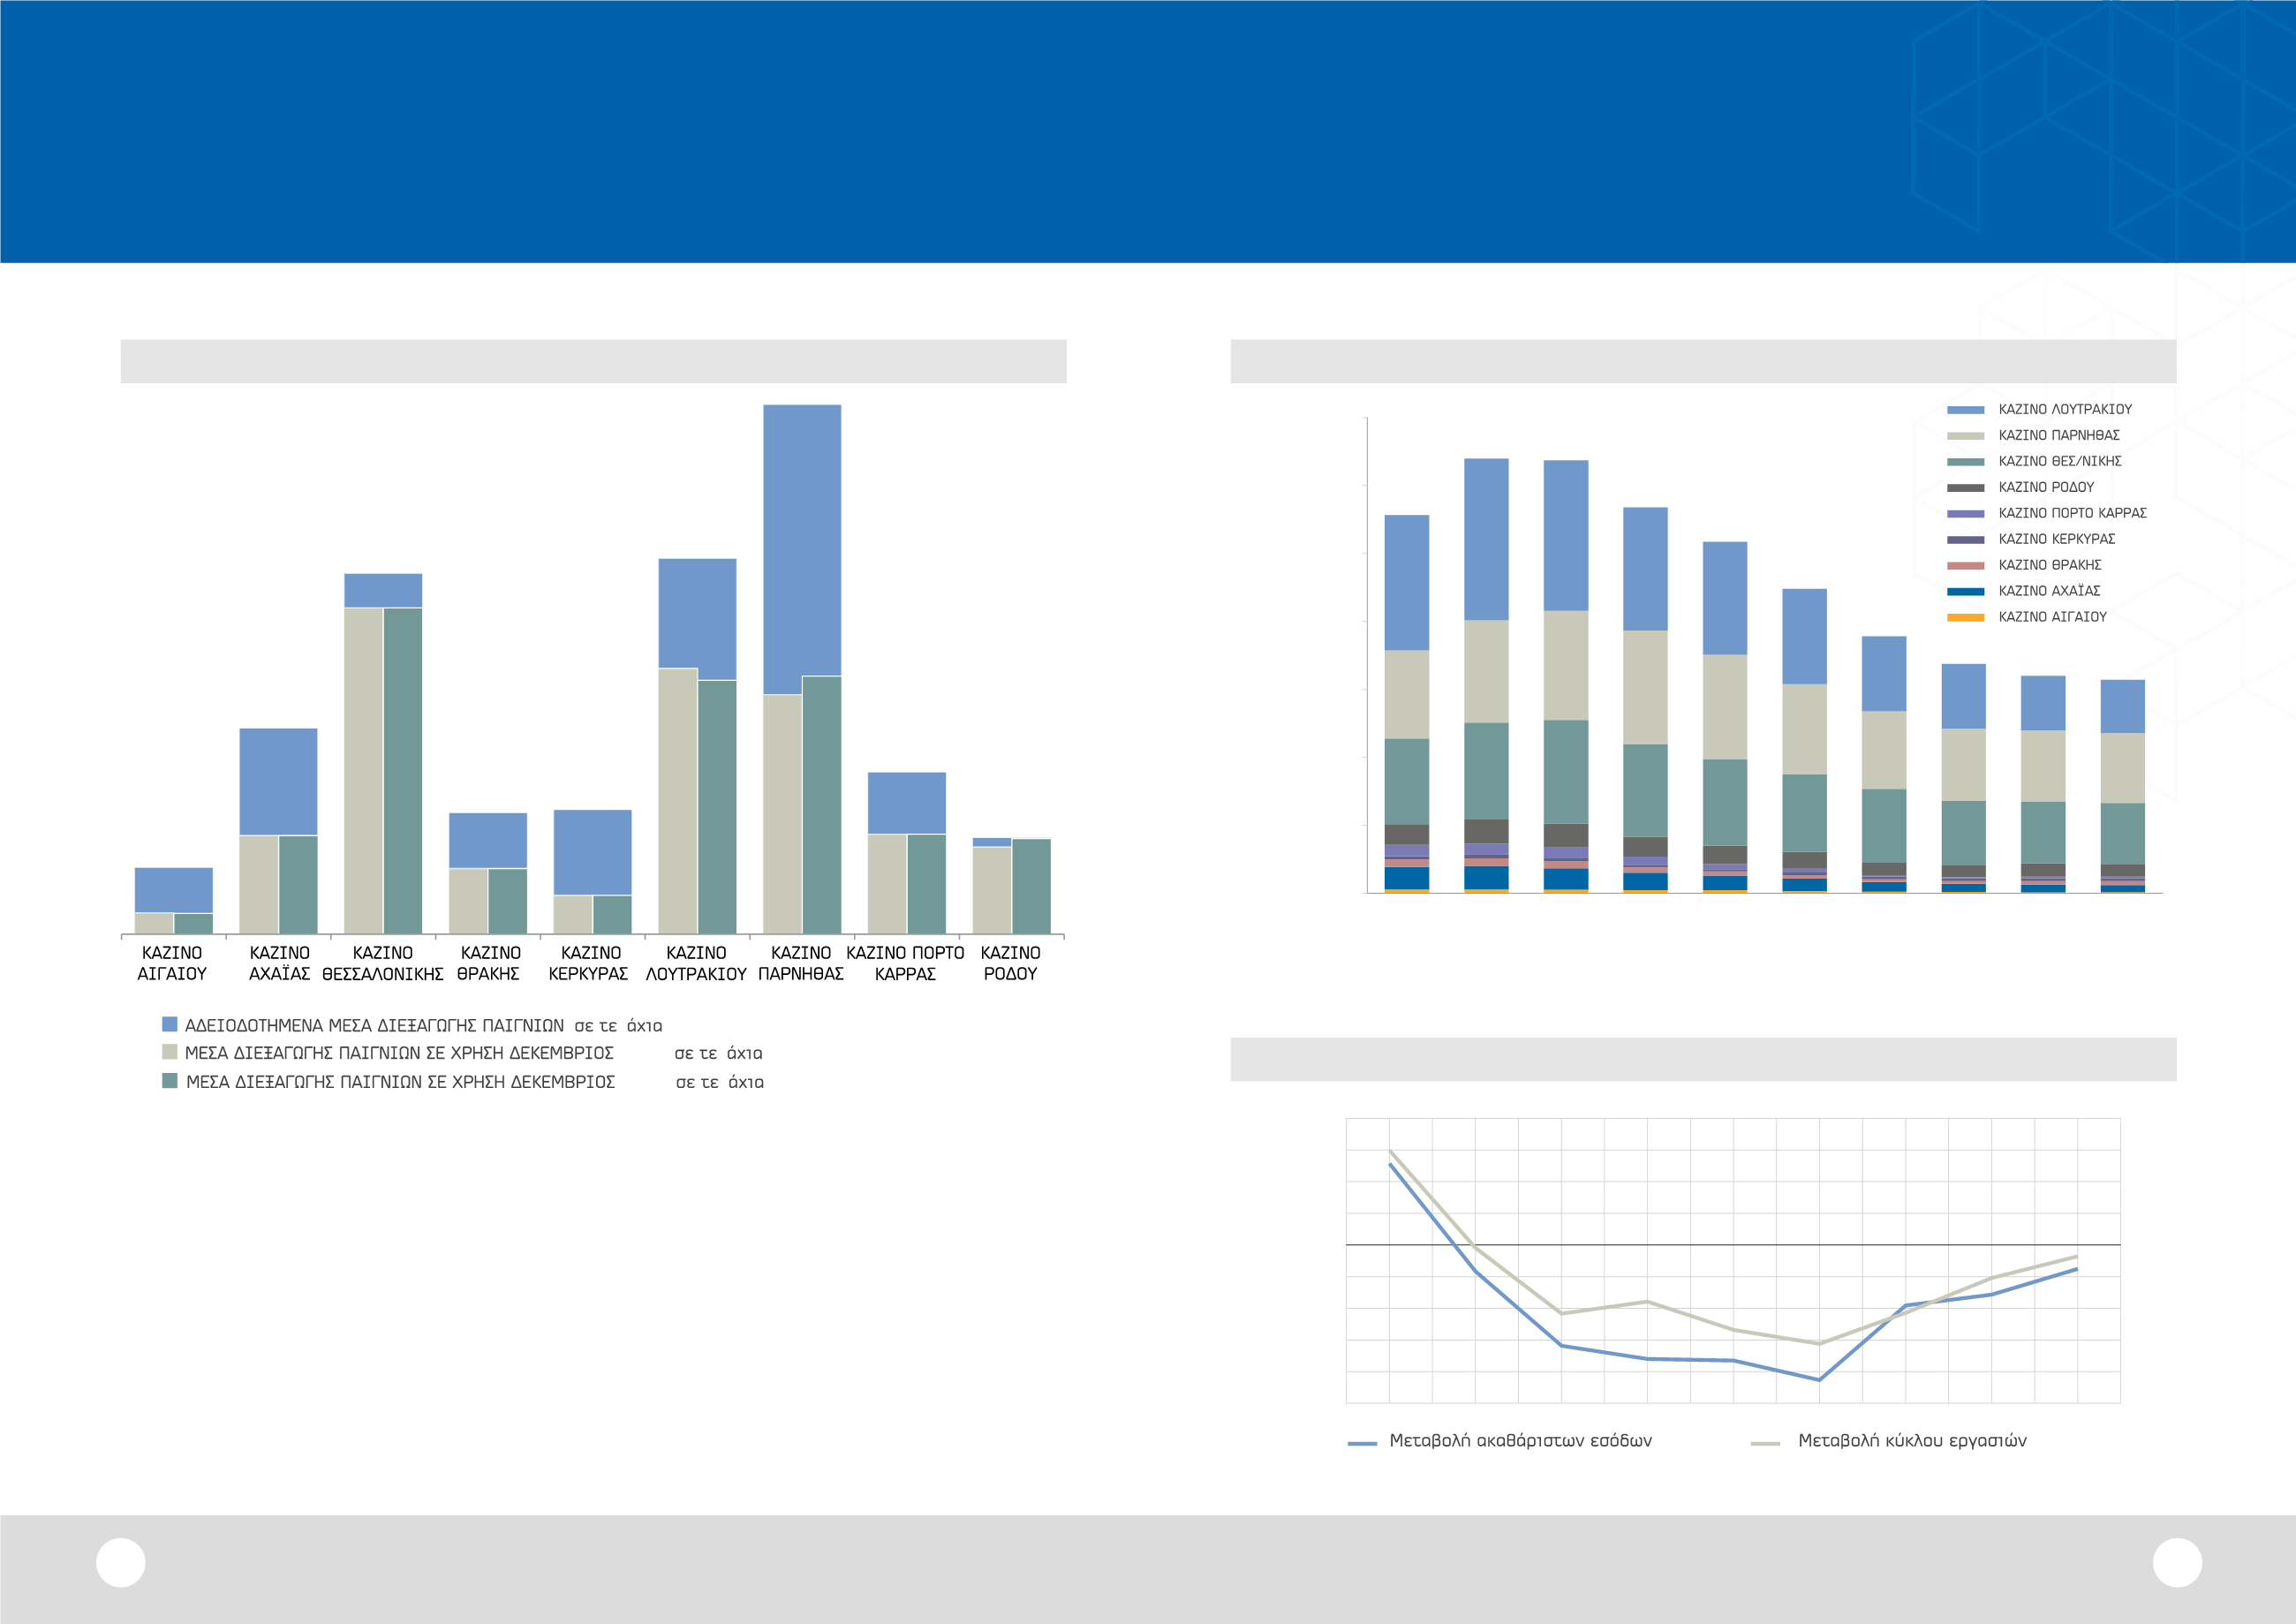The height and width of the screenshot is (1624, 2296).
Task: Select the legend text ΚΑΖΙΝΟ ΑΧΑΪΑΣ
Action: (2049, 592)
